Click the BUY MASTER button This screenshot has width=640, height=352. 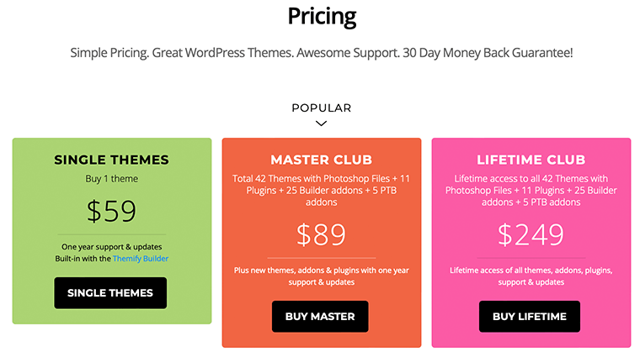point(320,317)
